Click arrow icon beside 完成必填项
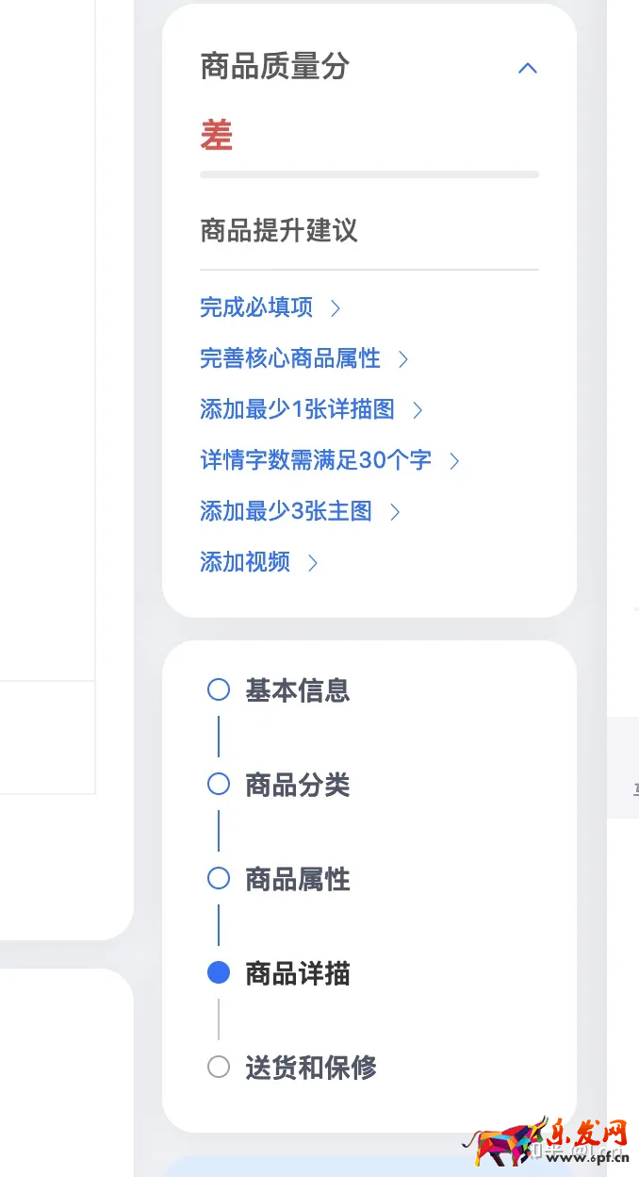The width and height of the screenshot is (639, 1177). pyautogui.click(x=336, y=307)
